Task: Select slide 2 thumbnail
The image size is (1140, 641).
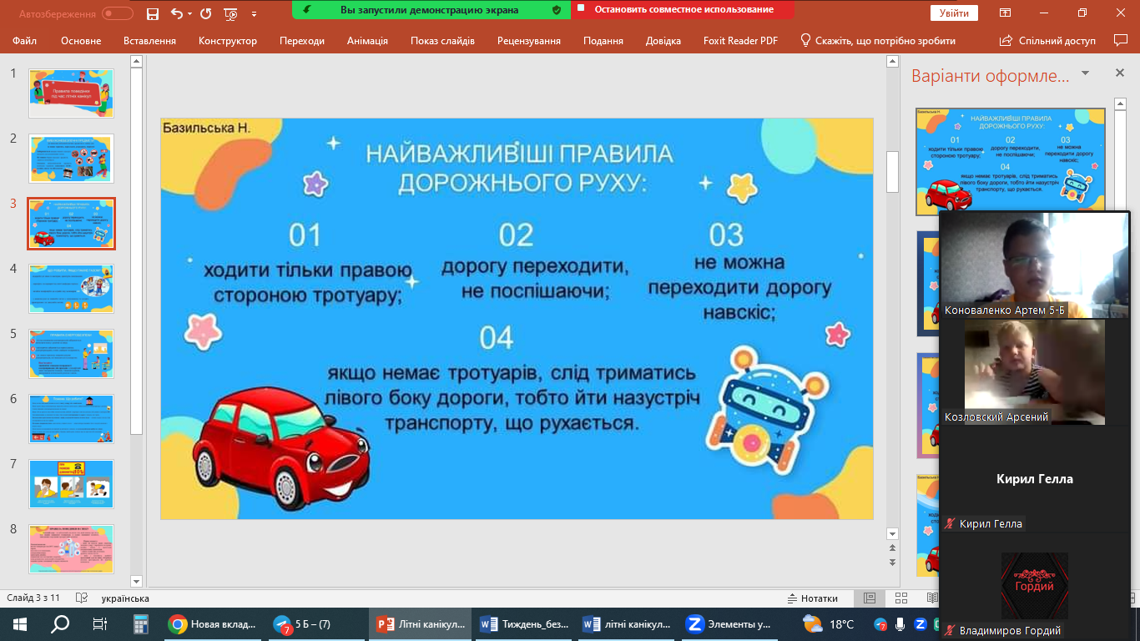Action: pyautogui.click(x=72, y=159)
